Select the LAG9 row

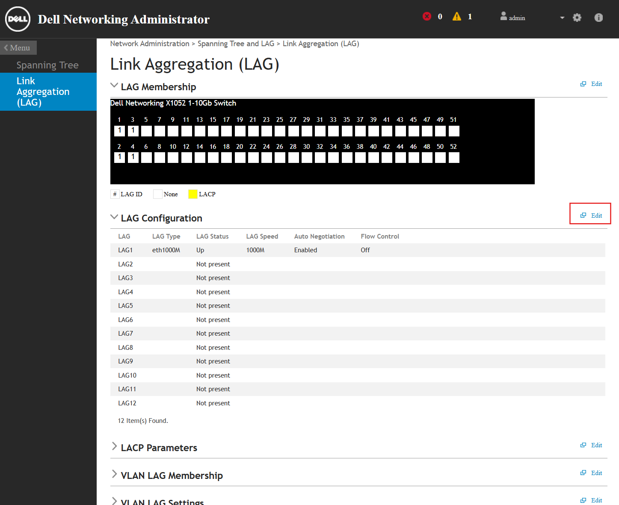358,361
